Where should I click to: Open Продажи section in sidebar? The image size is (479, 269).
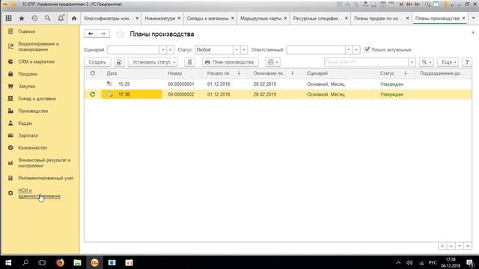click(x=28, y=74)
